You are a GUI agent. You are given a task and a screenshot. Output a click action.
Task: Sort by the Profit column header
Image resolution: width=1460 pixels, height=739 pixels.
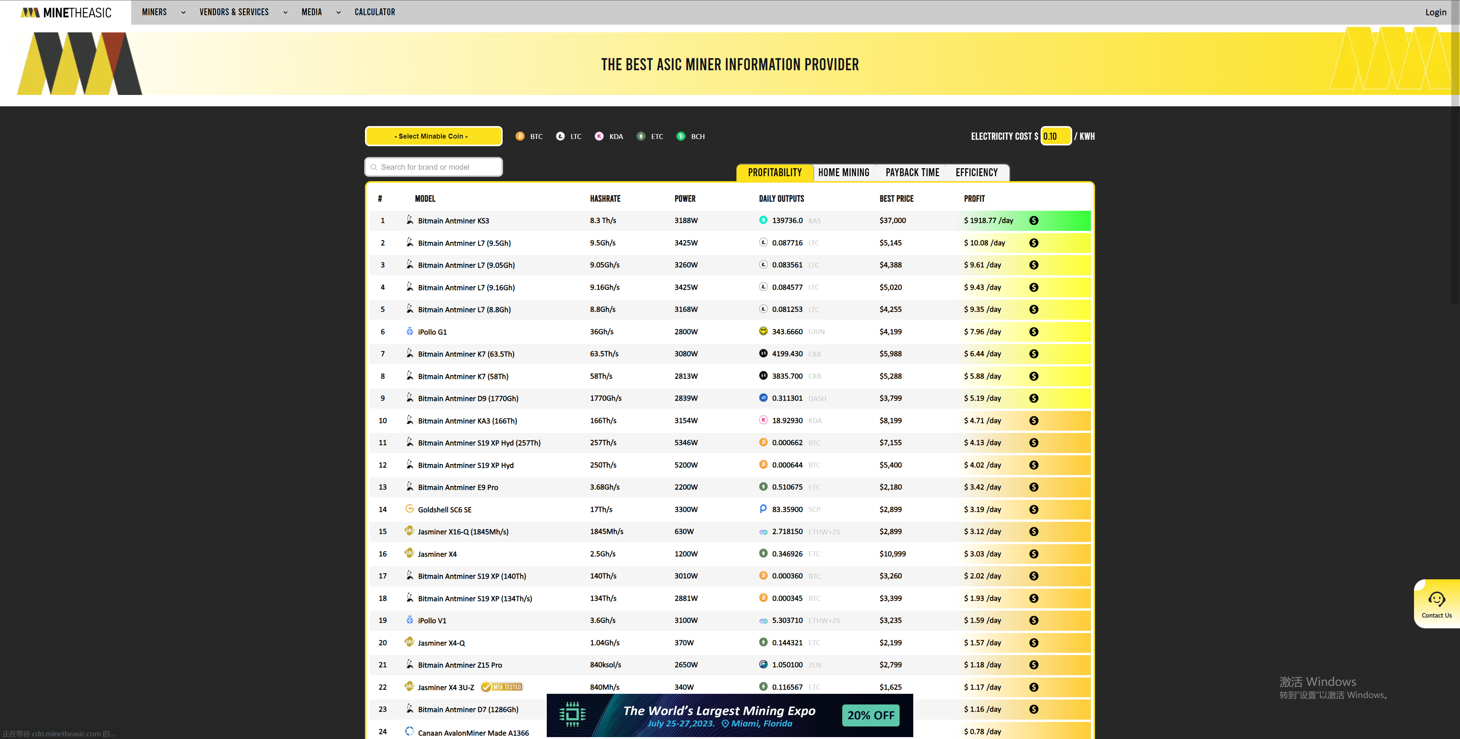point(974,199)
